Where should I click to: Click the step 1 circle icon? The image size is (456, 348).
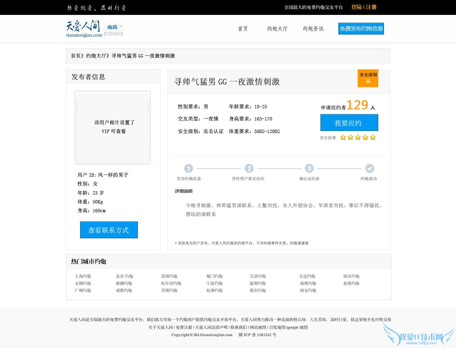pyautogui.click(x=188, y=168)
